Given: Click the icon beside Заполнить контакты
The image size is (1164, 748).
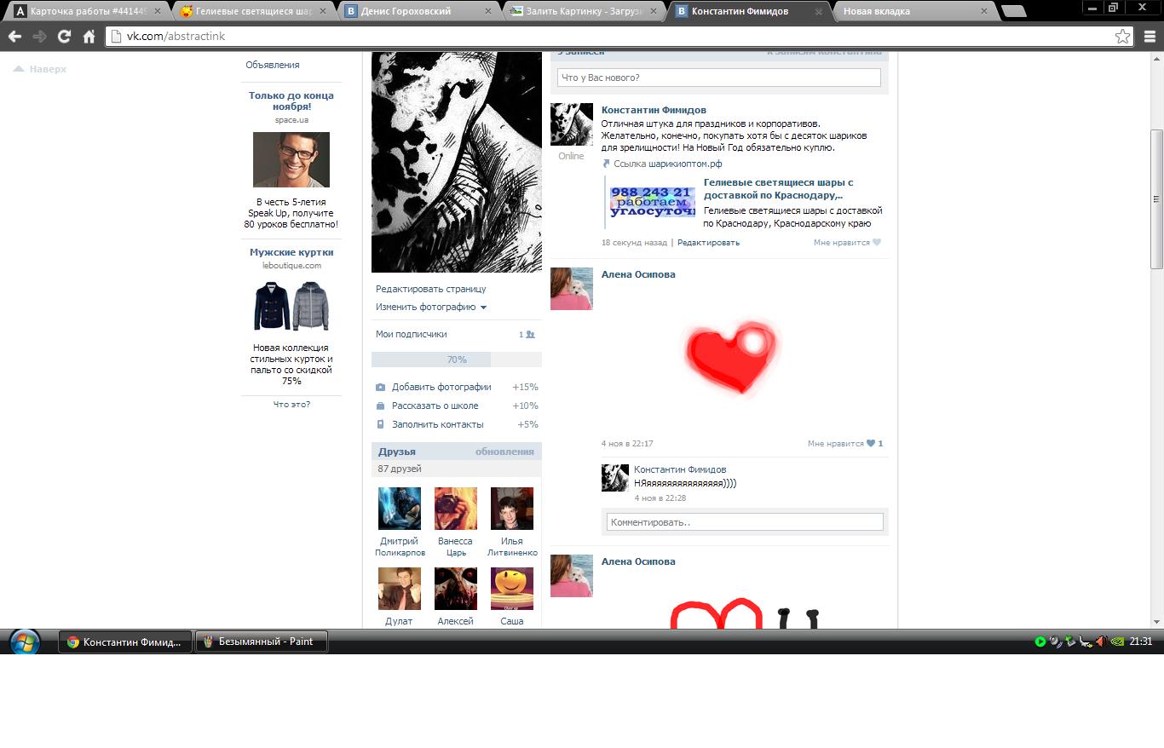Looking at the screenshot, I should [381, 425].
